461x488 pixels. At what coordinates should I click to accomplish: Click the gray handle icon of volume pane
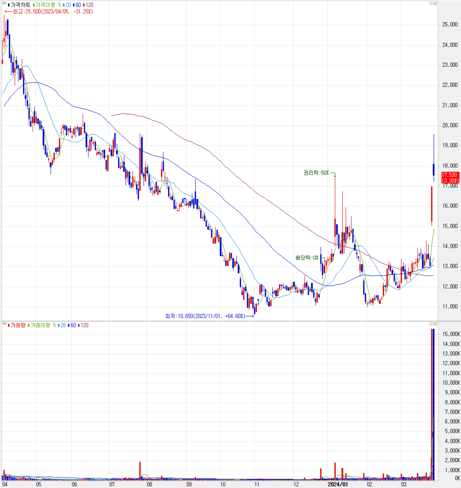tap(4, 323)
